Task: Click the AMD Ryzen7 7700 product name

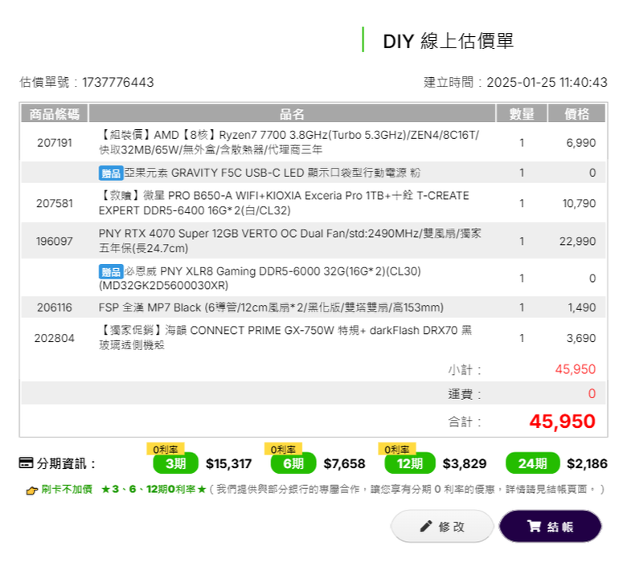Action: (289, 142)
